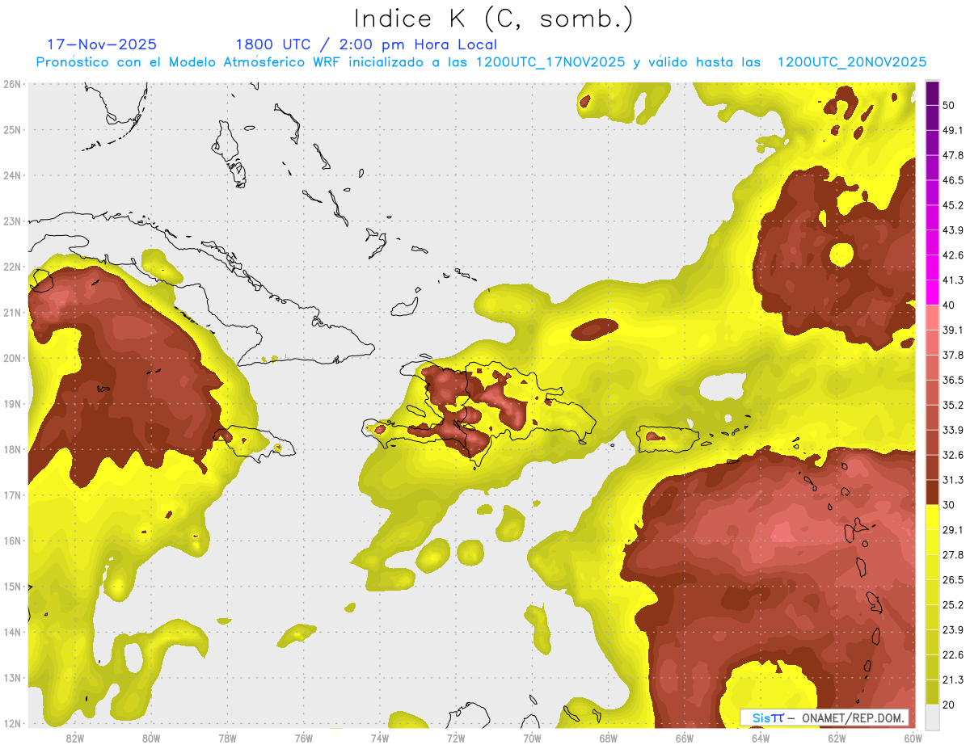Click the colorbar value "45.2"
This screenshot has width=970, height=749.
pos(952,205)
